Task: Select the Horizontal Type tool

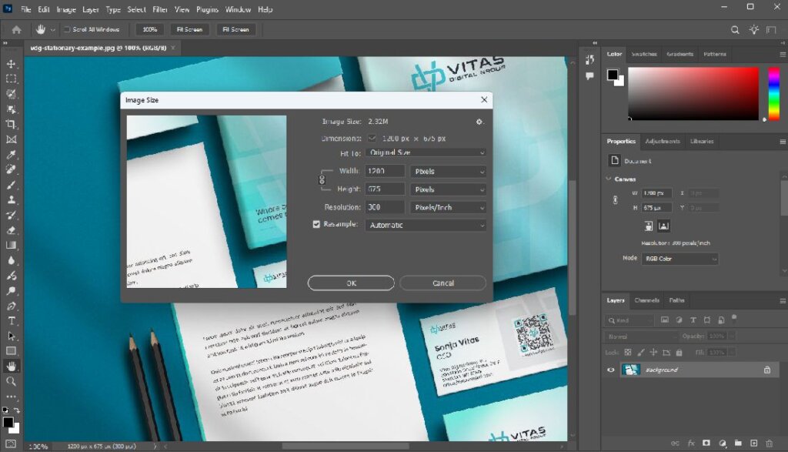Action: (11, 321)
